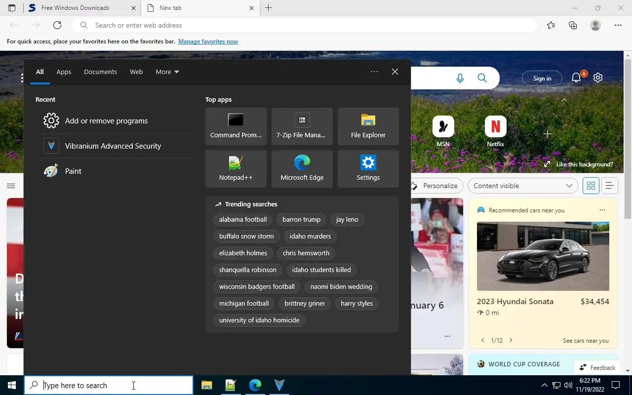Open the Content visible dropdown
This screenshot has width=632, height=395.
[523, 186]
